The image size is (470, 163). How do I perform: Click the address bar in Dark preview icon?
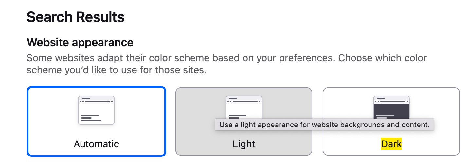tap(393, 102)
